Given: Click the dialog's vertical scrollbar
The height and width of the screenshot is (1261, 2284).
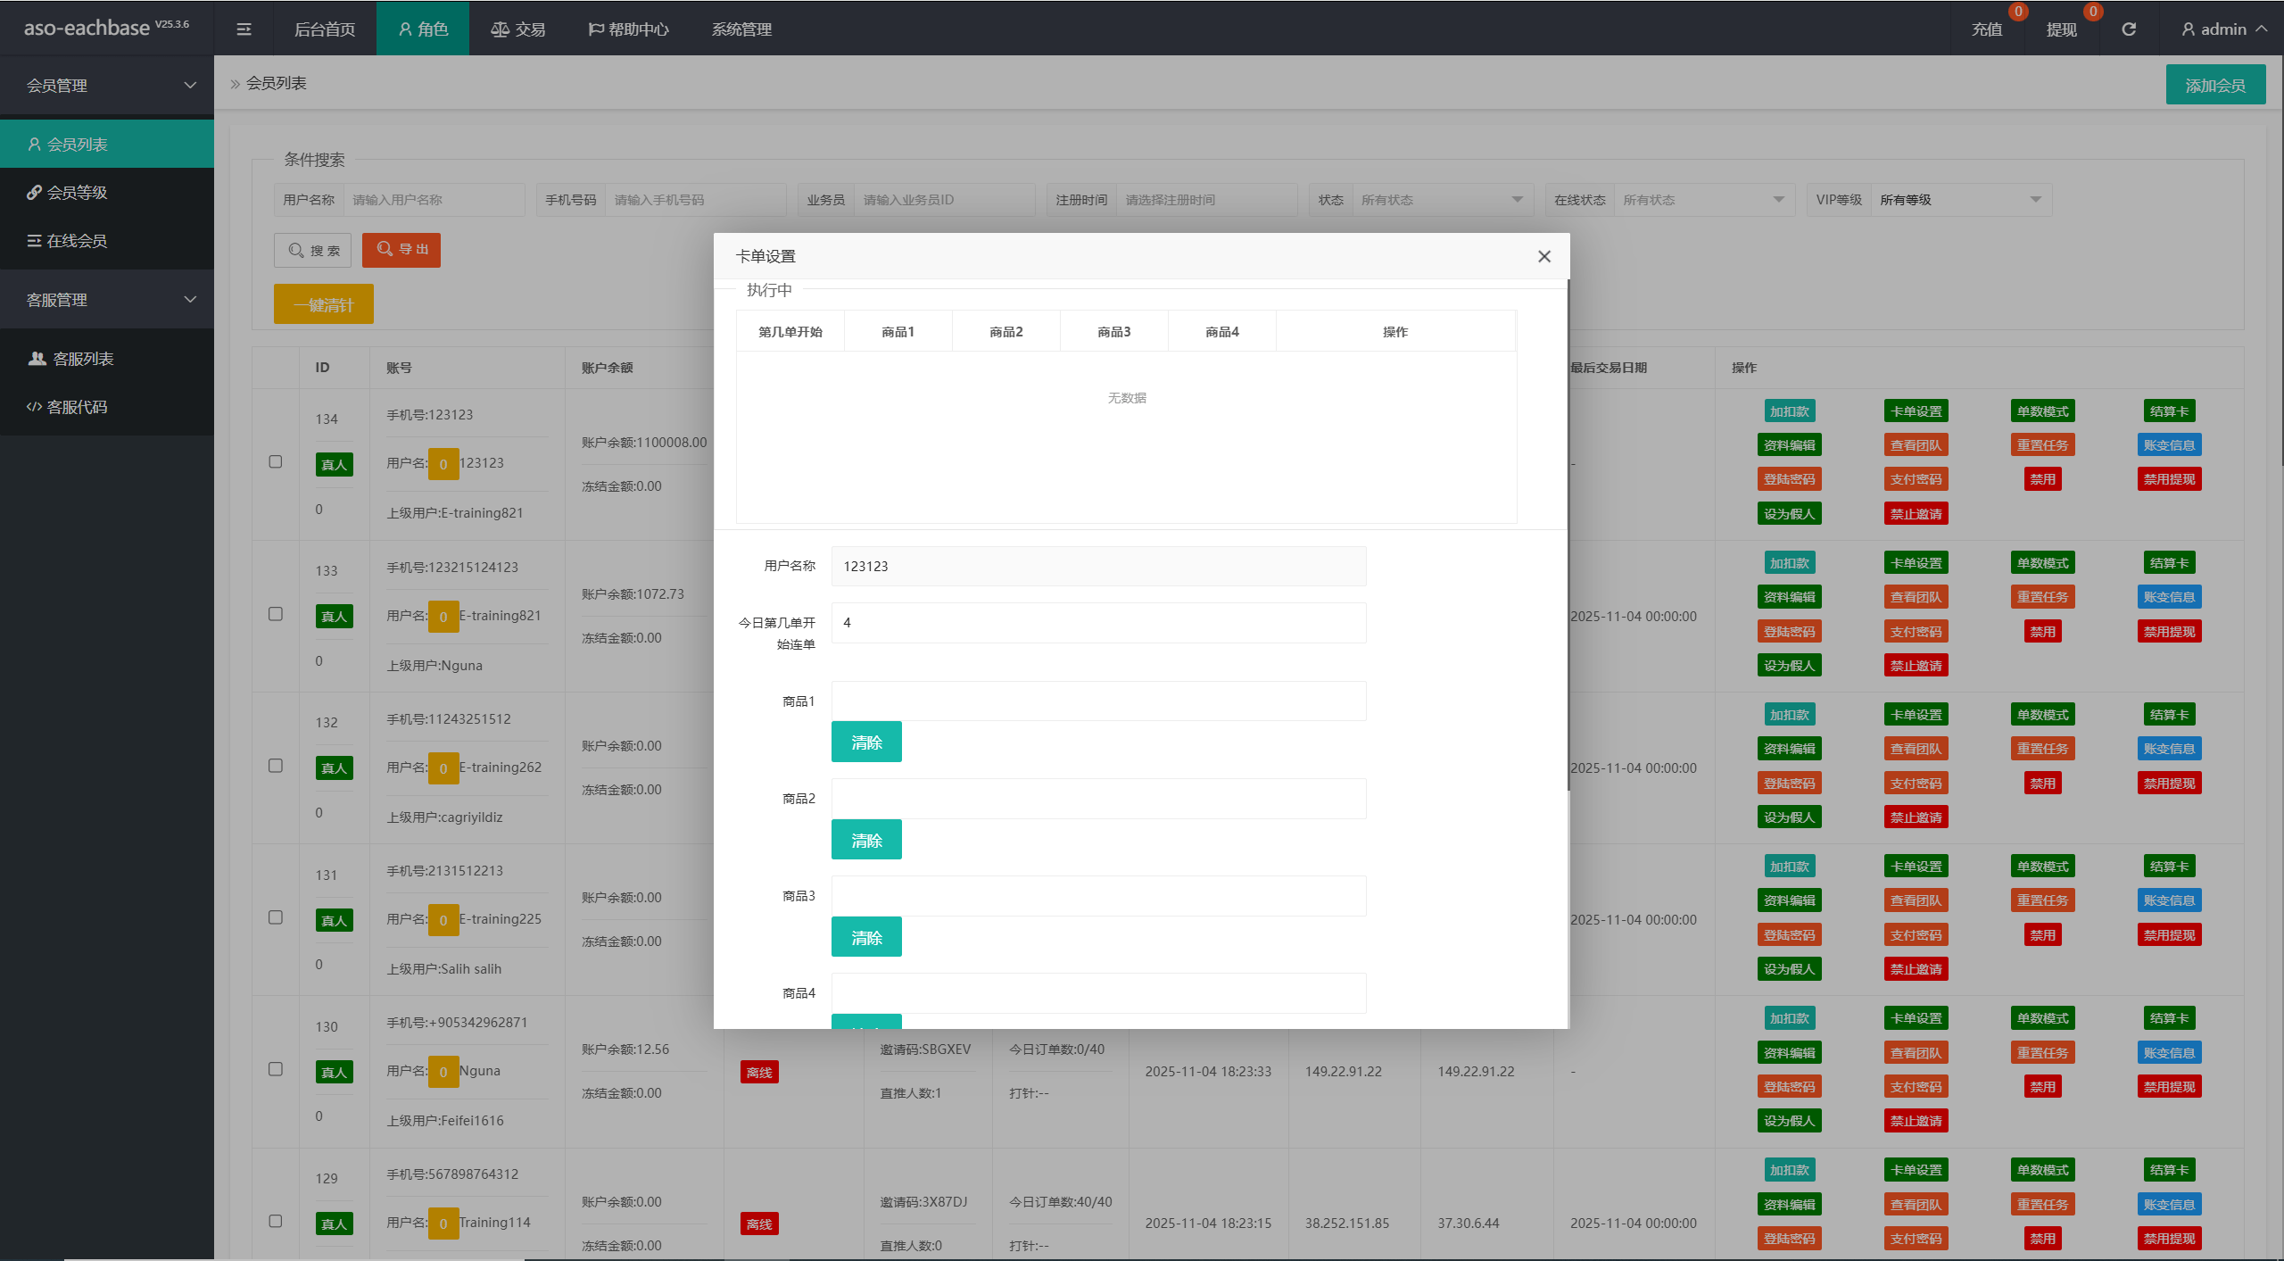Looking at the screenshot, I should click(1568, 535).
